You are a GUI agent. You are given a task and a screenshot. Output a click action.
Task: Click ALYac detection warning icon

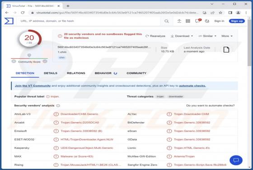(x=169, y=114)
